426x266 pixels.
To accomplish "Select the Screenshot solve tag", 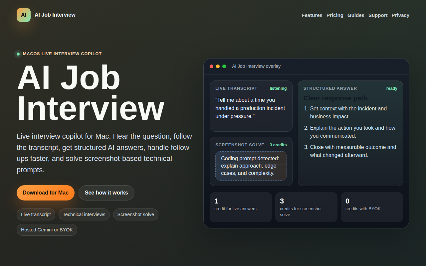I will pos(136,214).
